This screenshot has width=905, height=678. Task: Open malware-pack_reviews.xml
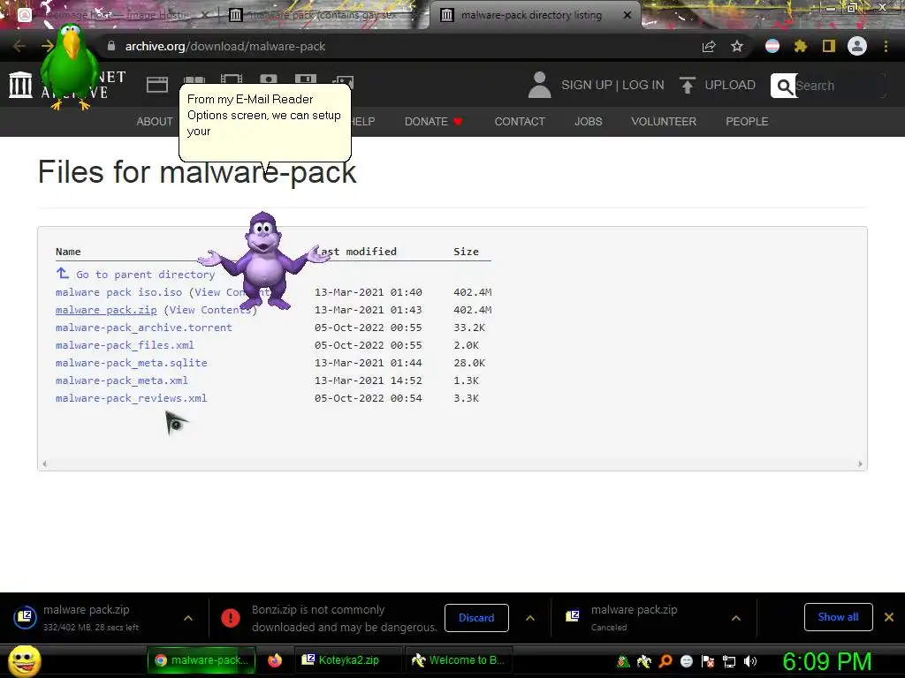131,398
